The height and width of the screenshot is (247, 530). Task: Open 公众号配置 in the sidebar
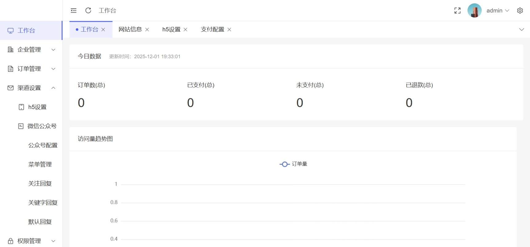[43, 145]
